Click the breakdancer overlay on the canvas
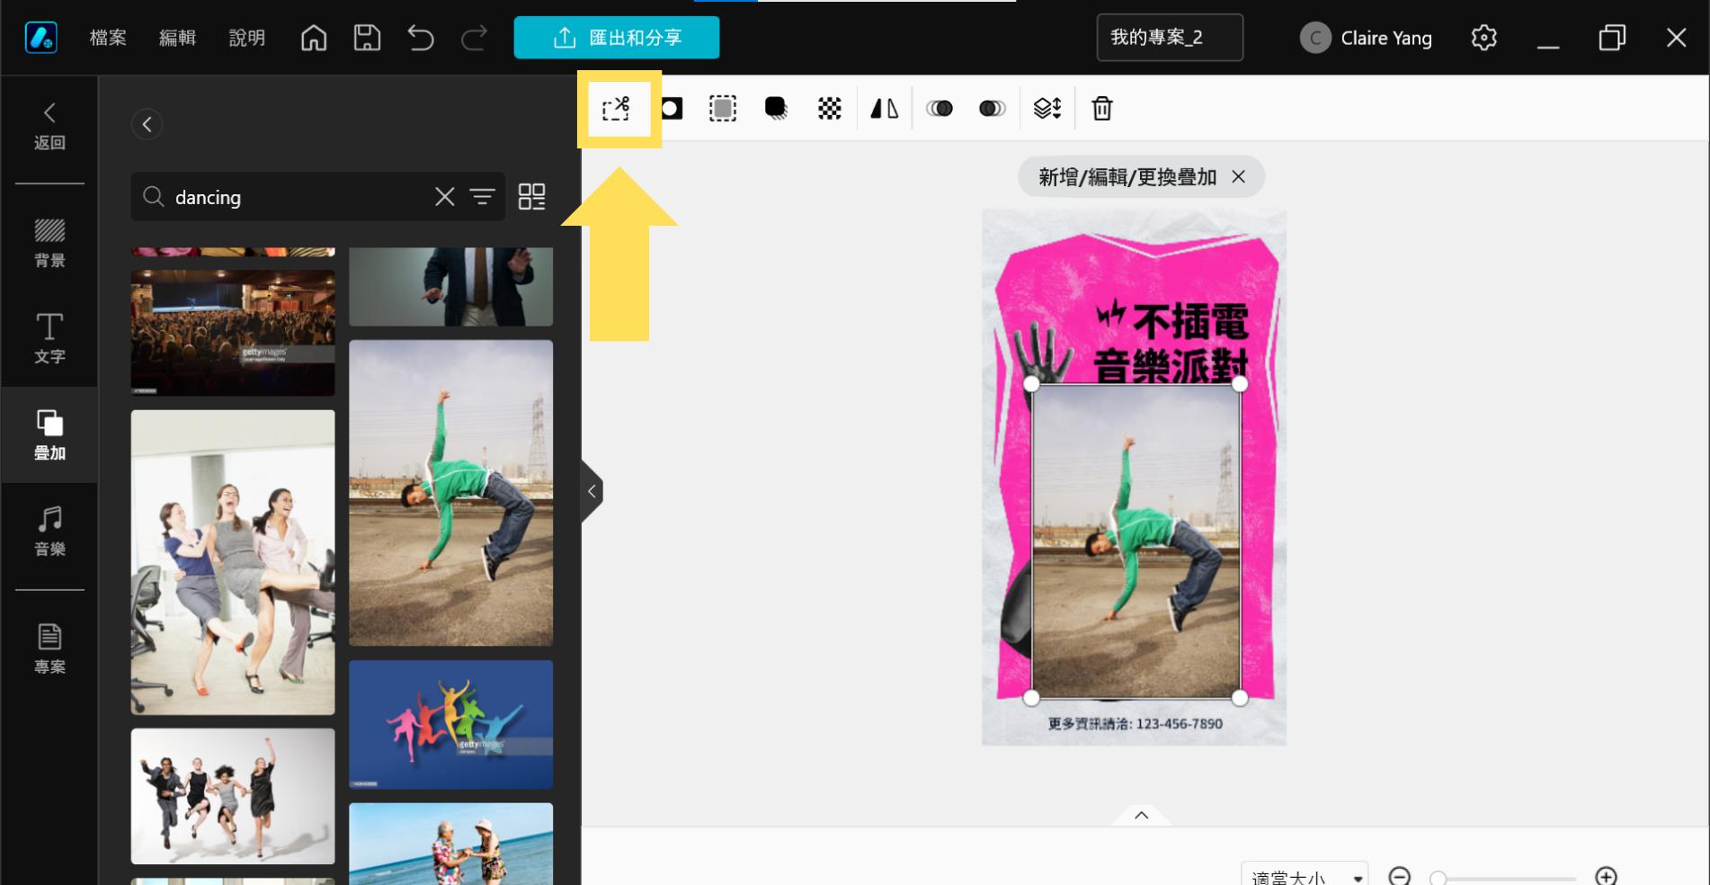The height and width of the screenshot is (885, 1710). tap(1136, 541)
